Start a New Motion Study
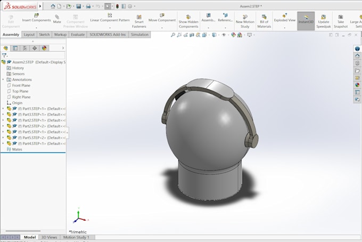Screen dimensions: 362x242 point(245,21)
